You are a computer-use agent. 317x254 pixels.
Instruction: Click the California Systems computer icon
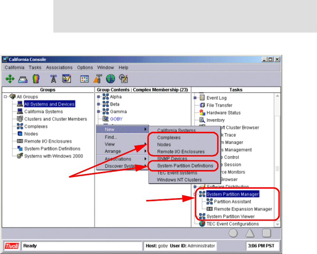click(20, 111)
